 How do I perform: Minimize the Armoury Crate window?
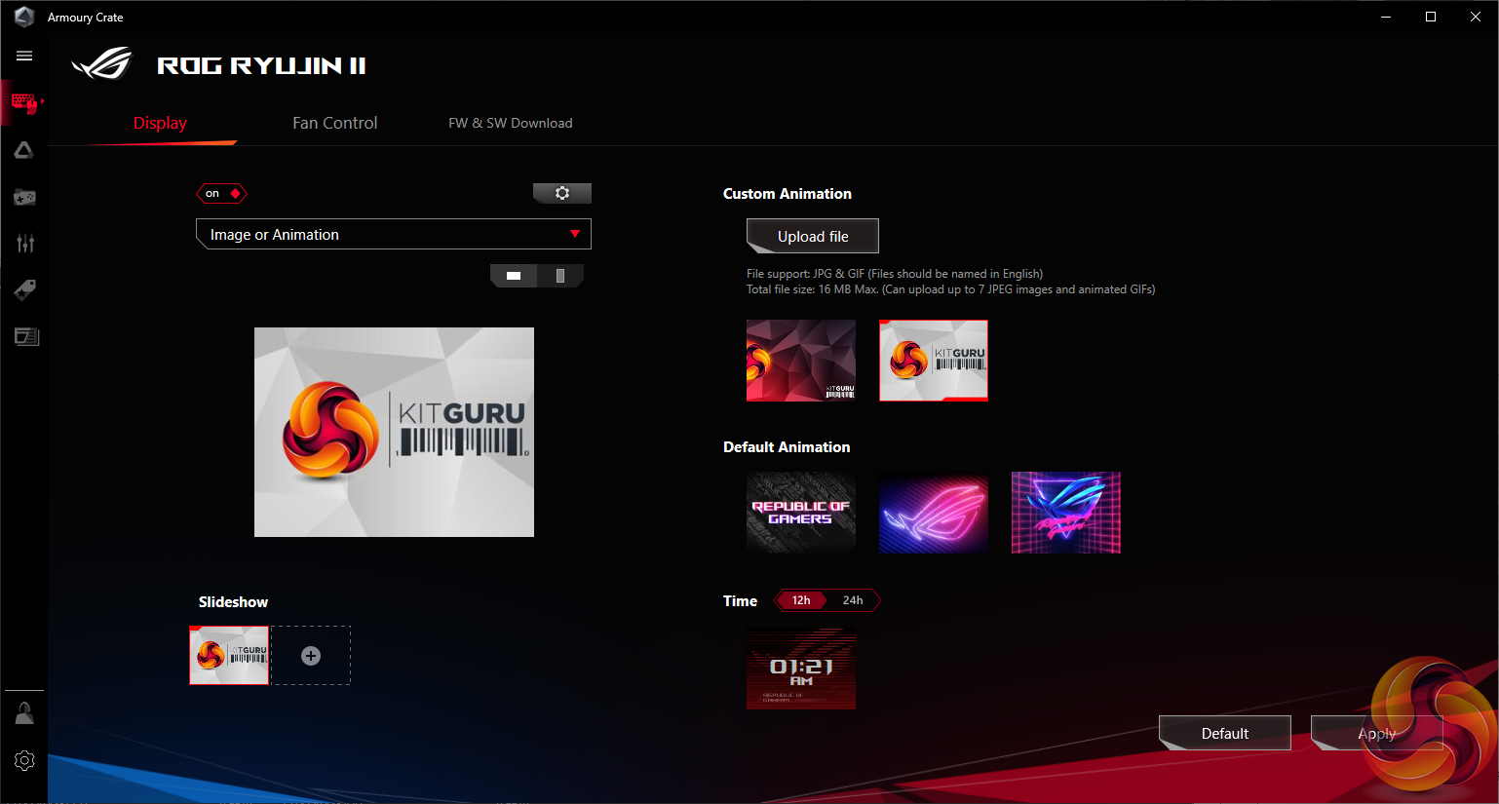click(x=1386, y=17)
